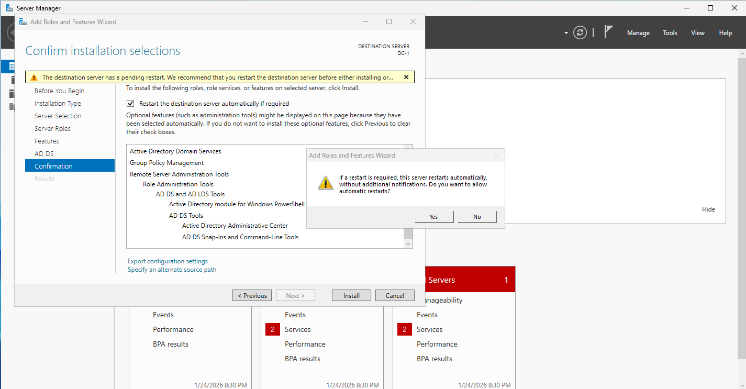
Task: Go to Features wizard step
Action: click(47, 141)
